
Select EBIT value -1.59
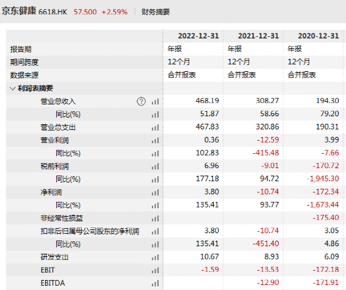[x=210, y=269]
